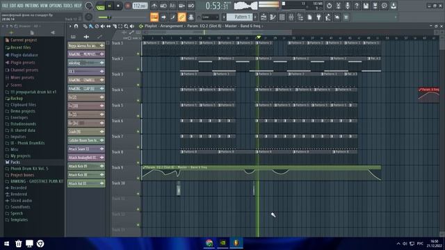This screenshot has height=250, width=445.
Task: Click the download arrow icon in the top toolbar
Action: point(394,6)
